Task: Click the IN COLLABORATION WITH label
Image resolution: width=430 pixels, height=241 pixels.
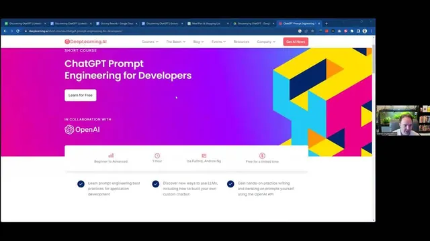Action: (88, 119)
